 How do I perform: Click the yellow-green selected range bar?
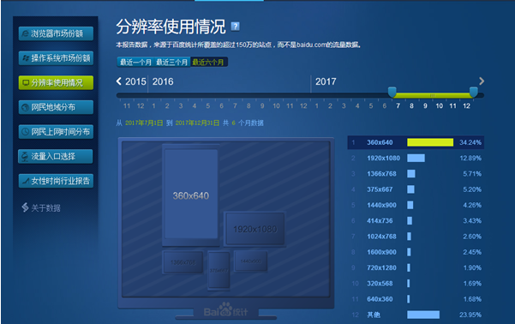pos(433,95)
